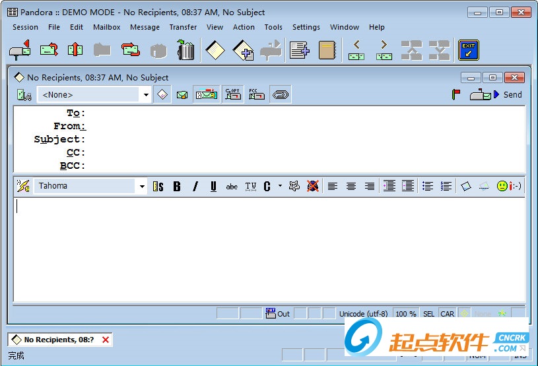Open the brown notebook address book icon
This screenshot has height=366, width=538.
(x=327, y=50)
